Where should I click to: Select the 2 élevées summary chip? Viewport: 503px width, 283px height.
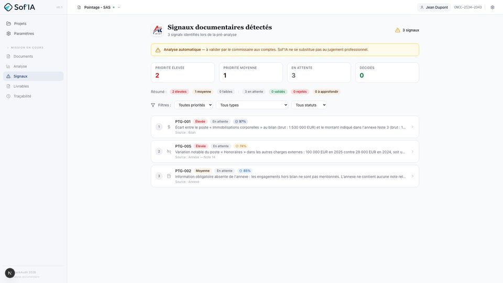pos(179,92)
